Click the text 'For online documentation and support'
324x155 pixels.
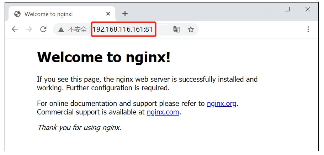(x=97, y=103)
